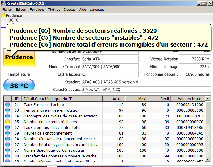Click raw value 000819413986

point(190,127)
